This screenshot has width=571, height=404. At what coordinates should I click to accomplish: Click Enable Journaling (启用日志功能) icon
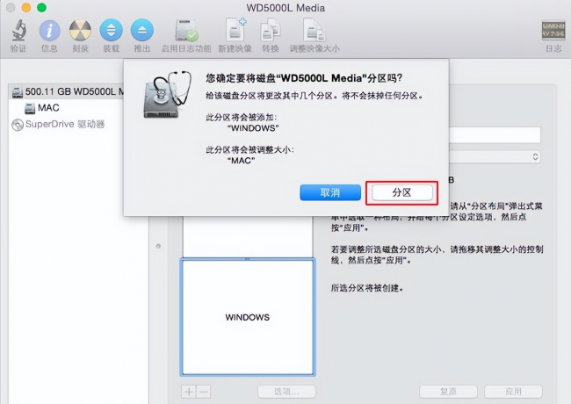(186, 30)
